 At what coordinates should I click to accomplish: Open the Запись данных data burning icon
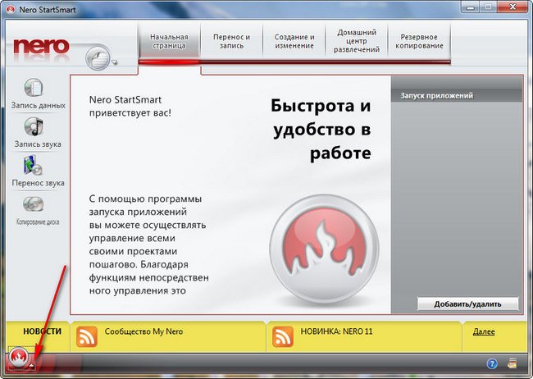(x=34, y=88)
